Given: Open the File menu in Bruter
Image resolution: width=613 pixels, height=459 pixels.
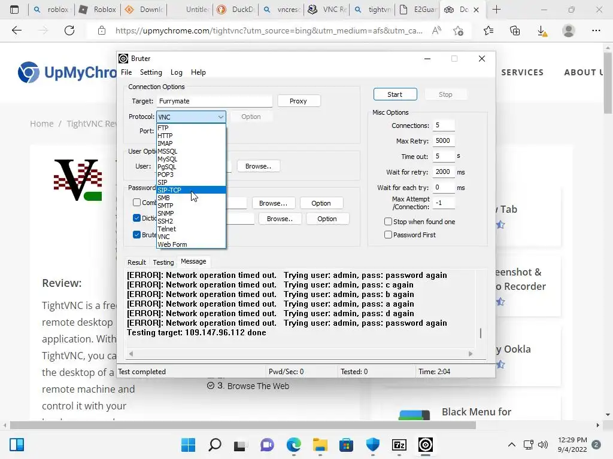Looking at the screenshot, I should 126,72.
